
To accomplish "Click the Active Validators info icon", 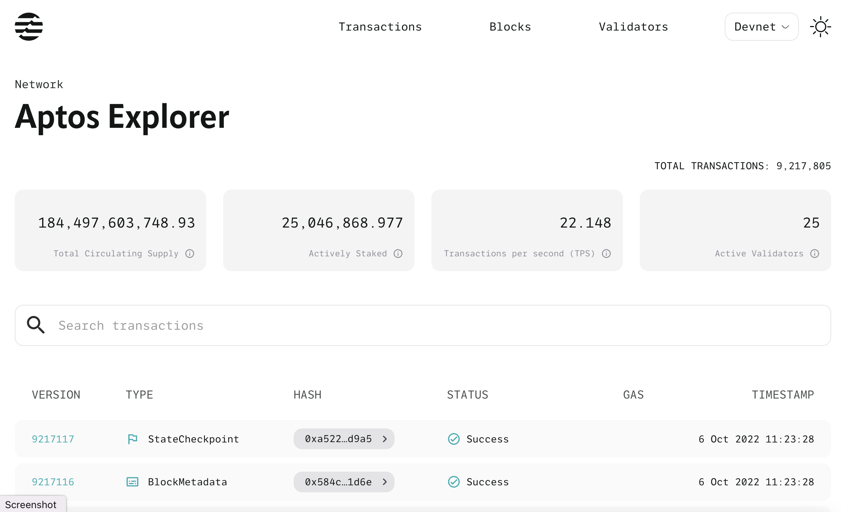I will pyautogui.click(x=815, y=254).
